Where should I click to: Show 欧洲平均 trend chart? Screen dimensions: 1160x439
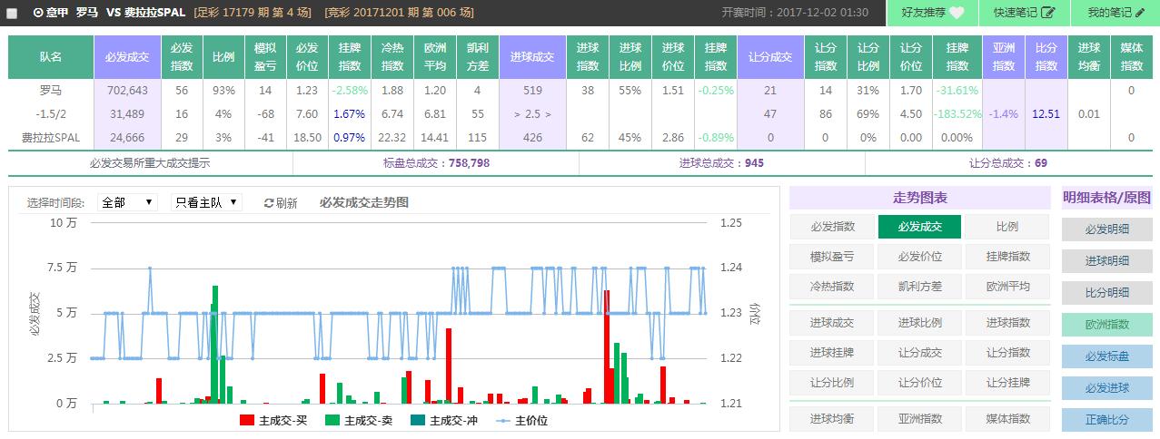click(1007, 286)
